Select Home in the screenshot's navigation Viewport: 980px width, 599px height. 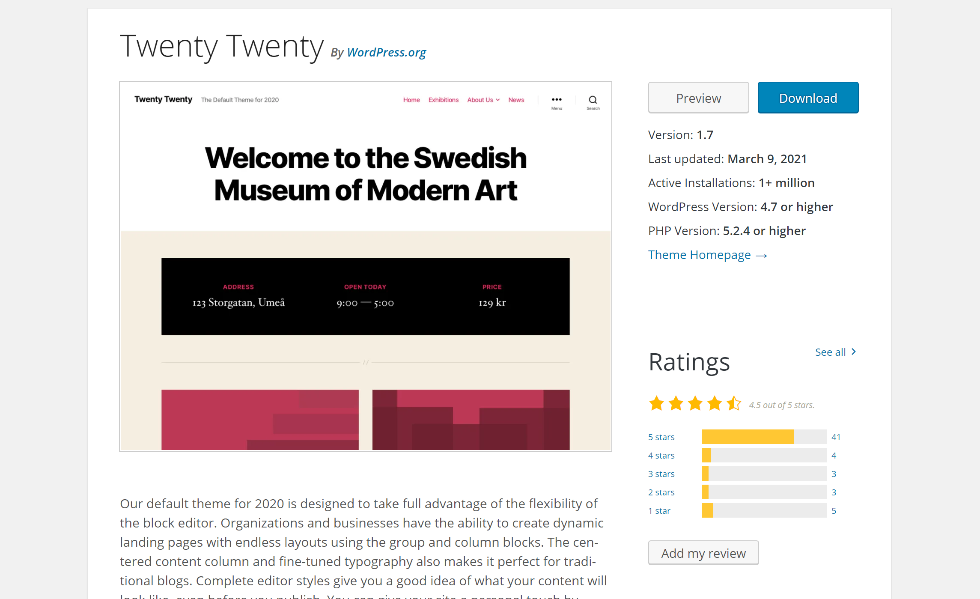pyautogui.click(x=411, y=100)
